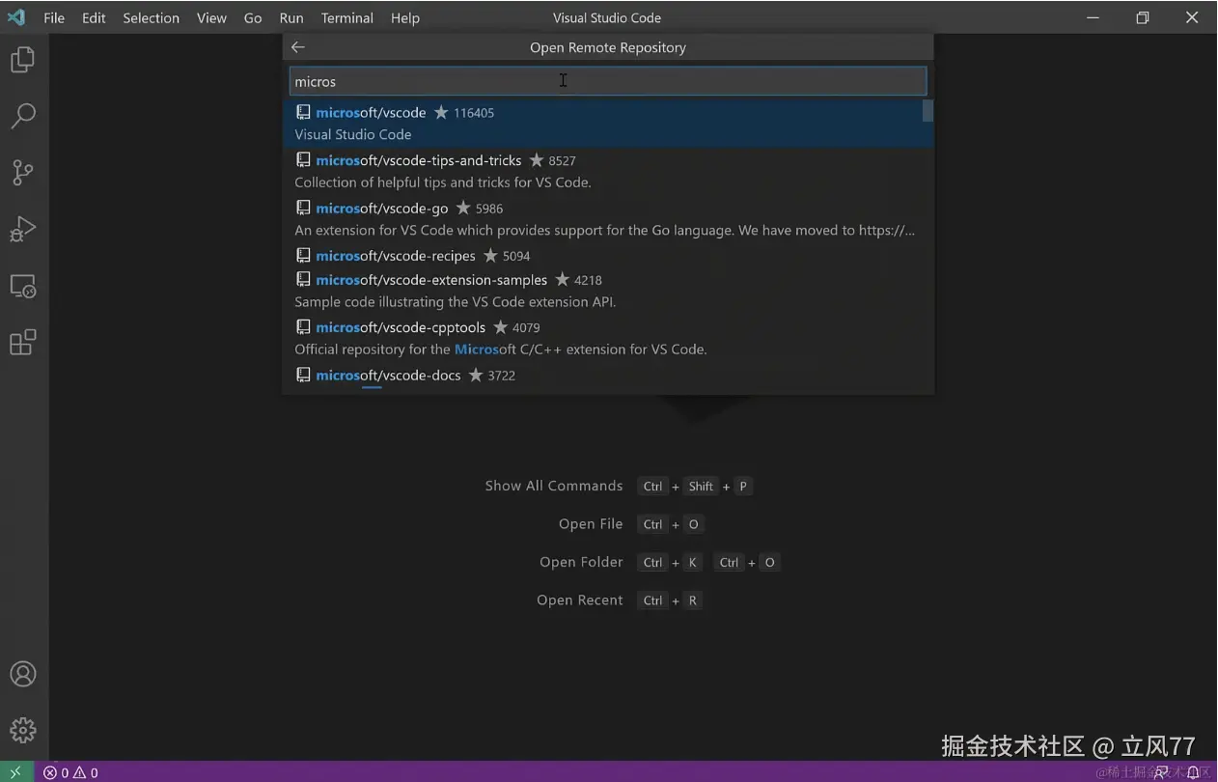Click 'Visual Studio Code' description under microsoft/vscode
The image size is (1218, 782).
tap(353, 135)
